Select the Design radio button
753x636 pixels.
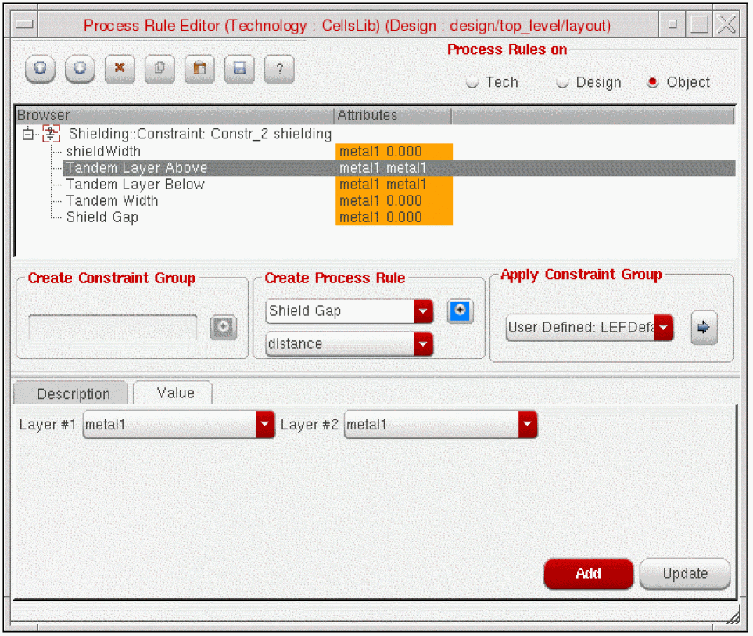(x=562, y=83)
